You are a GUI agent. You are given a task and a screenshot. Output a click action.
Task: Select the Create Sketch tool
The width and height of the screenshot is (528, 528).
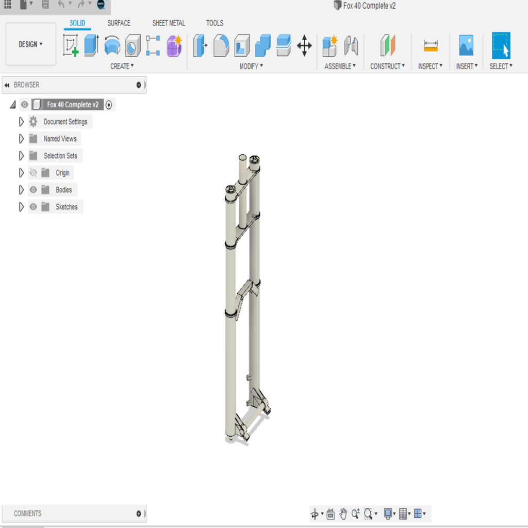click(71, 46)
